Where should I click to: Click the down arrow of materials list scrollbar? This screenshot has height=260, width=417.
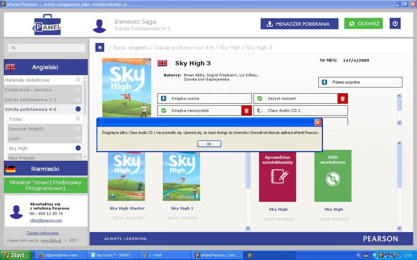(399, 123)
